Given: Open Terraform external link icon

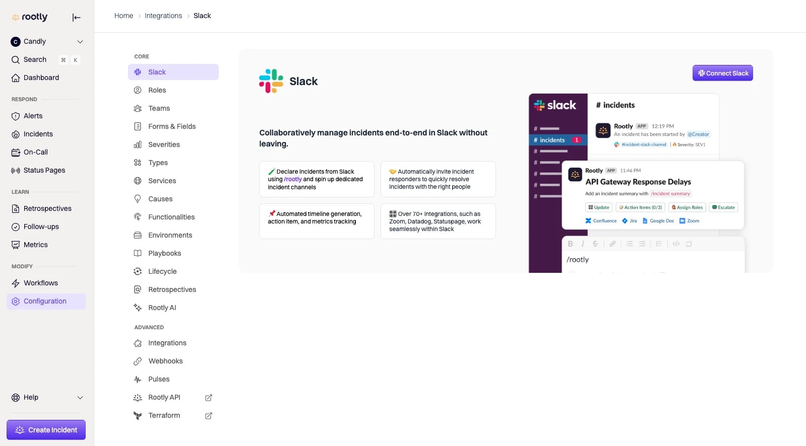Looking at the screenshot, I should [x=209, y=416].
